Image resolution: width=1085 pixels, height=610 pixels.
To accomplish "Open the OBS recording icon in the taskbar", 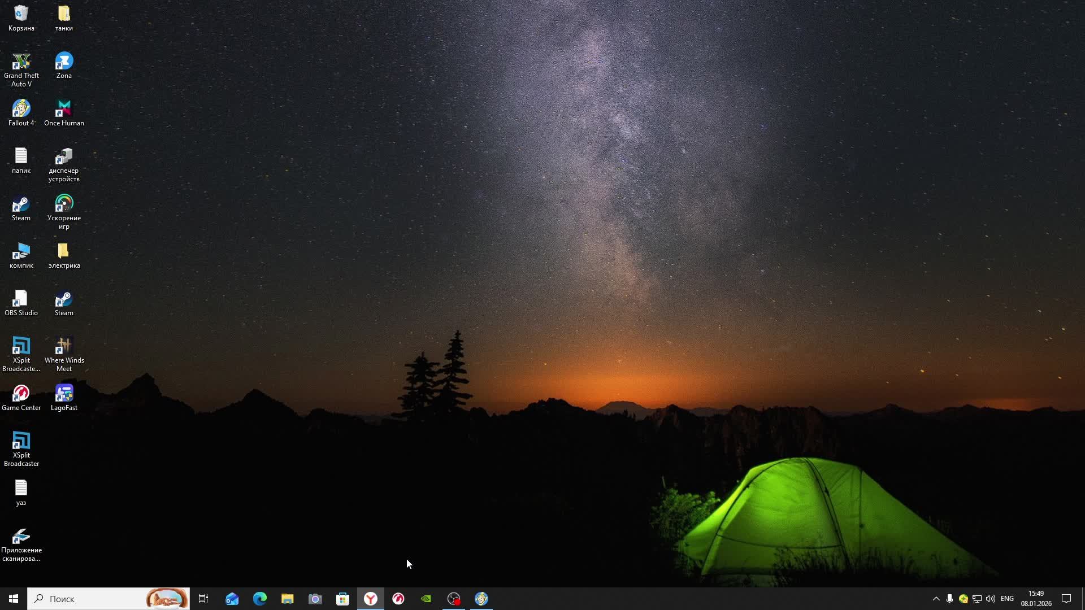I will coord(454,599).
